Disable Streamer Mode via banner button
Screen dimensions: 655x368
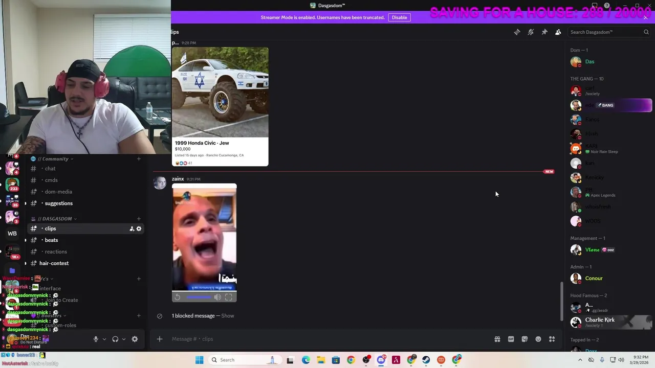pos(399,17)
